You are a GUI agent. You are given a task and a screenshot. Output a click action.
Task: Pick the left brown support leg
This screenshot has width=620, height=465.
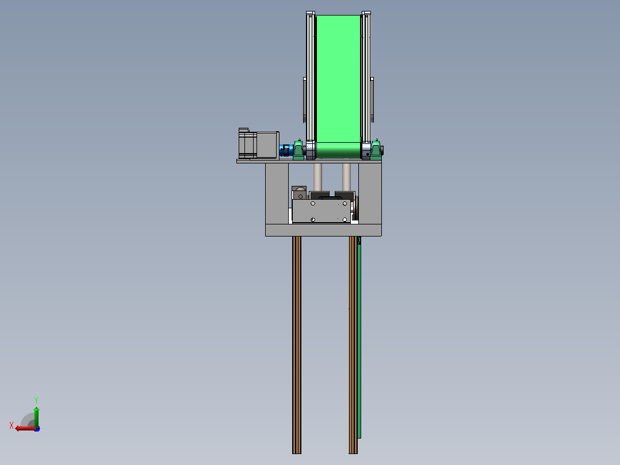(297, 345)
